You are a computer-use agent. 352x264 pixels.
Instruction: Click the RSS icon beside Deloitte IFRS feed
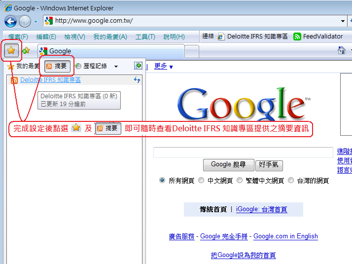click(14, 80)
